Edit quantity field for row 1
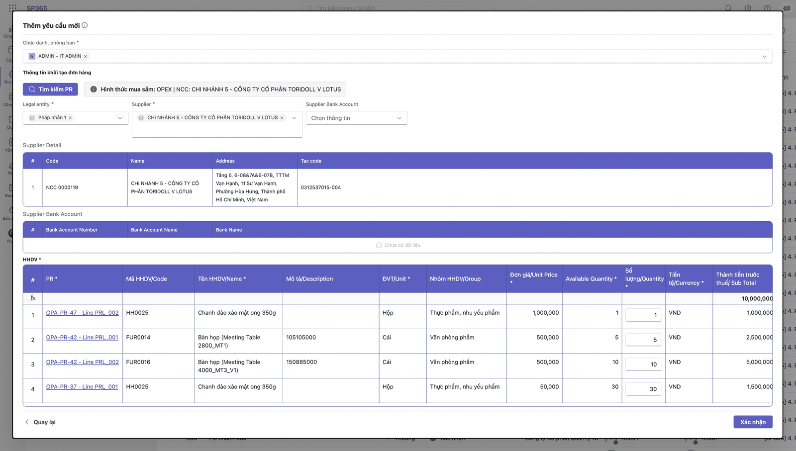The width and height of the screenshot is (796, 451). 643,315
